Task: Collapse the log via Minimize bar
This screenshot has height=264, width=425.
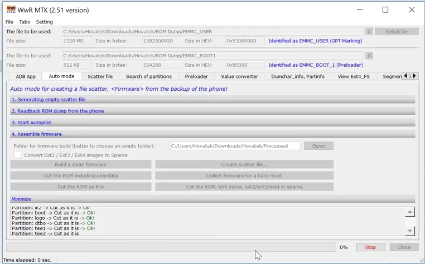Action: tap(212, 199)
